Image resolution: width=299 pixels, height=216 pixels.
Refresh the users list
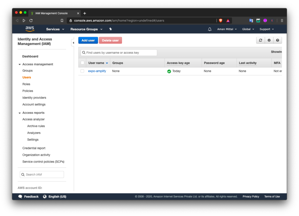point(260,40)
